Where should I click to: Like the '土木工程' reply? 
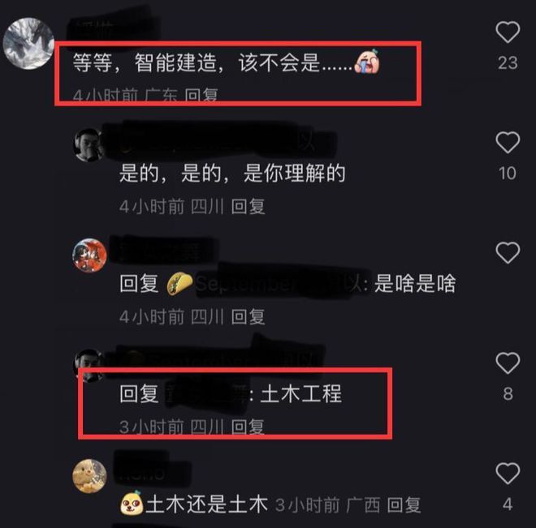(x=508, y=363)
